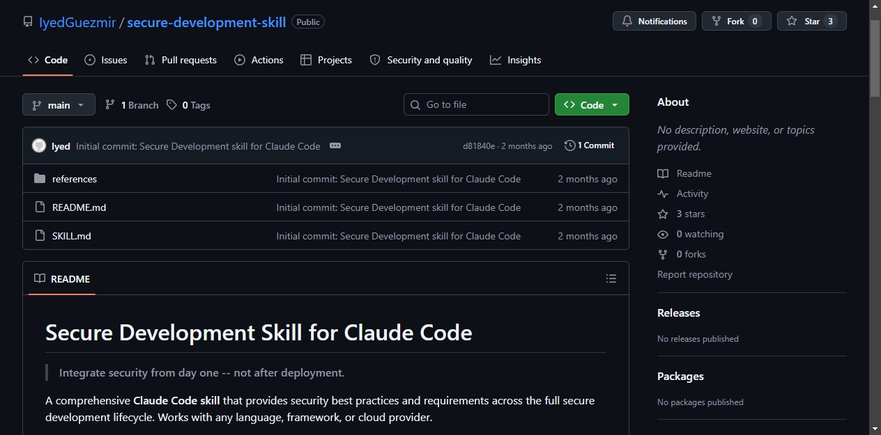Open the Packages heading link
The height and width of the screenshot is (435, 881).
tap(680, 376)
